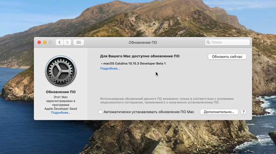Close the Обновление ПО window with the red button
The width and height of the screenshot is (276, 154).
click(x=39, y=42)
